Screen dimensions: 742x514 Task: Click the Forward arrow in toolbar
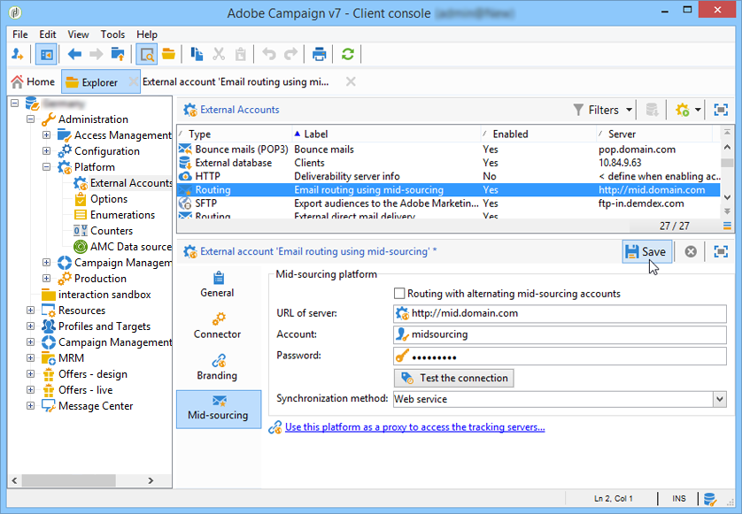tap(96, 54)
